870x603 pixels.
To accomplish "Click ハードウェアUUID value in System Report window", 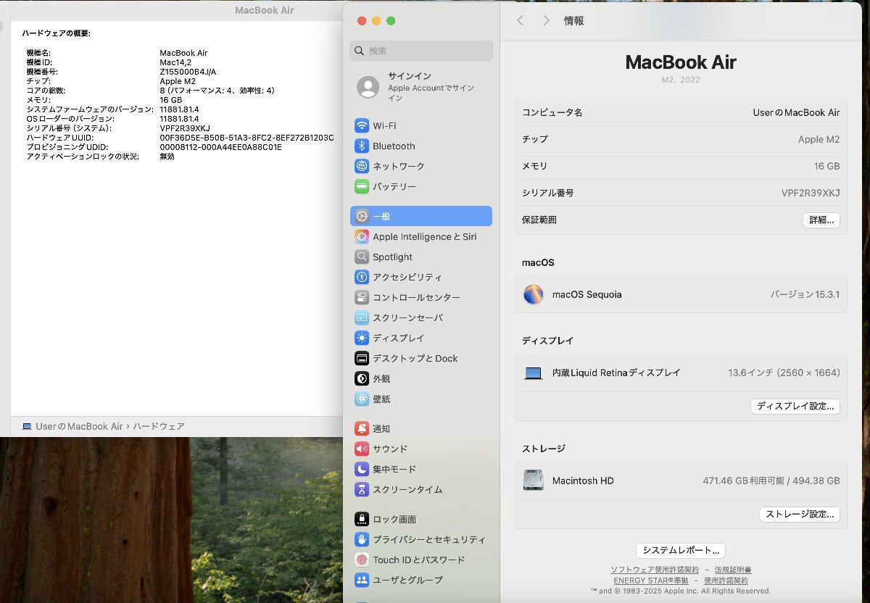I will point(246,138).
